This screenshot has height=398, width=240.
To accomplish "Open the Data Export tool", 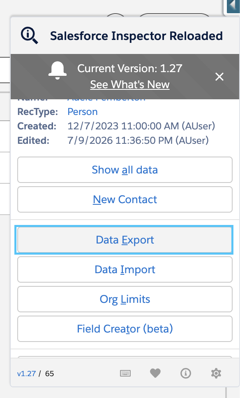I will click(125, 240).
